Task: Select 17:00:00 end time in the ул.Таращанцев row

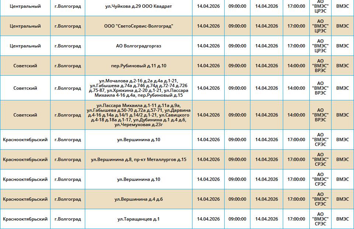Action: coord(296,219)
